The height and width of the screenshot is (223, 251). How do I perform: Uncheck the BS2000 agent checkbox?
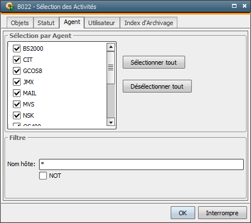coord(17,49)
